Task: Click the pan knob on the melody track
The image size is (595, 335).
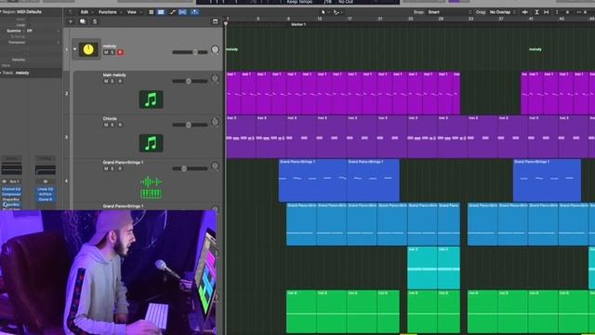Action: (215, 49)
